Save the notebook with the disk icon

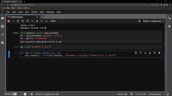9,21
